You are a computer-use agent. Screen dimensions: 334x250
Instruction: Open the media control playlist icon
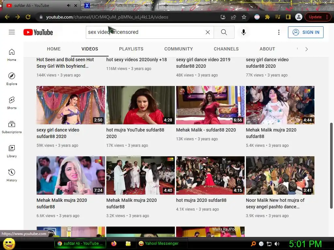278,17
